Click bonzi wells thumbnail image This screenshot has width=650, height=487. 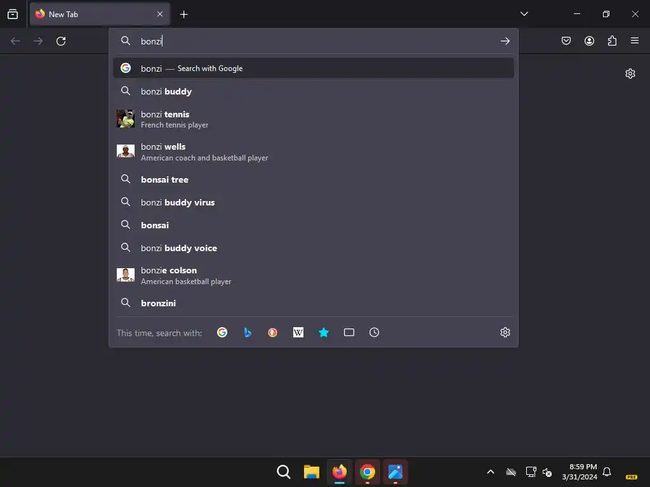[125, 151]
